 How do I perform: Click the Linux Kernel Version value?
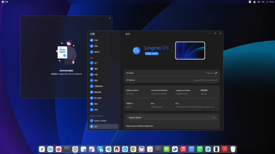point(159,94)
